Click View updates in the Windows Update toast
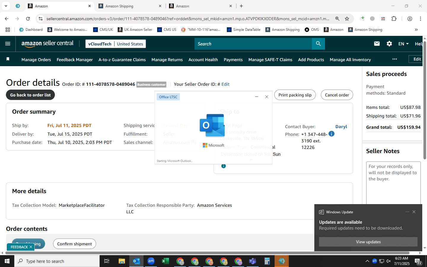 [x=368, y=242]
